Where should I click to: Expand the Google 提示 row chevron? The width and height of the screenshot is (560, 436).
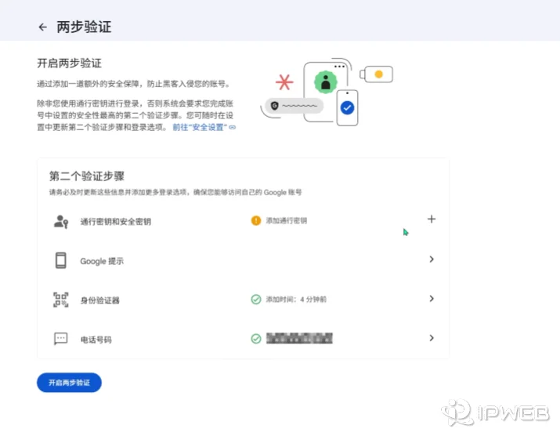click(x=432, y=259)
